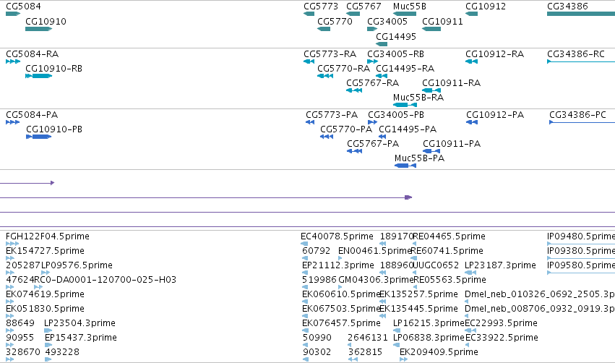The width and height of the screenshot is (615, 363).
Task: Click EST EK051830.5prime
Action: point(45,309)
